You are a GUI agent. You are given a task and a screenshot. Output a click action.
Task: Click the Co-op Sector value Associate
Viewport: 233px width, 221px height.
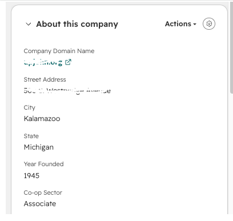(x=40, y=204)
